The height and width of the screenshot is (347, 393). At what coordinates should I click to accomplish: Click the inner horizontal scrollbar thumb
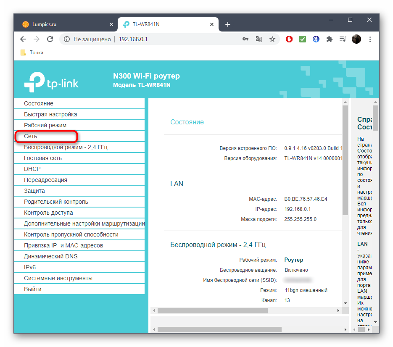pos(213,311)
